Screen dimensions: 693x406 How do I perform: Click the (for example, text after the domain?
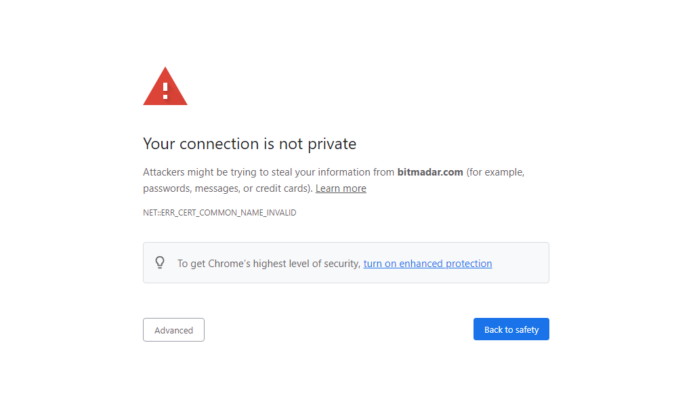[x=495, y=172]
